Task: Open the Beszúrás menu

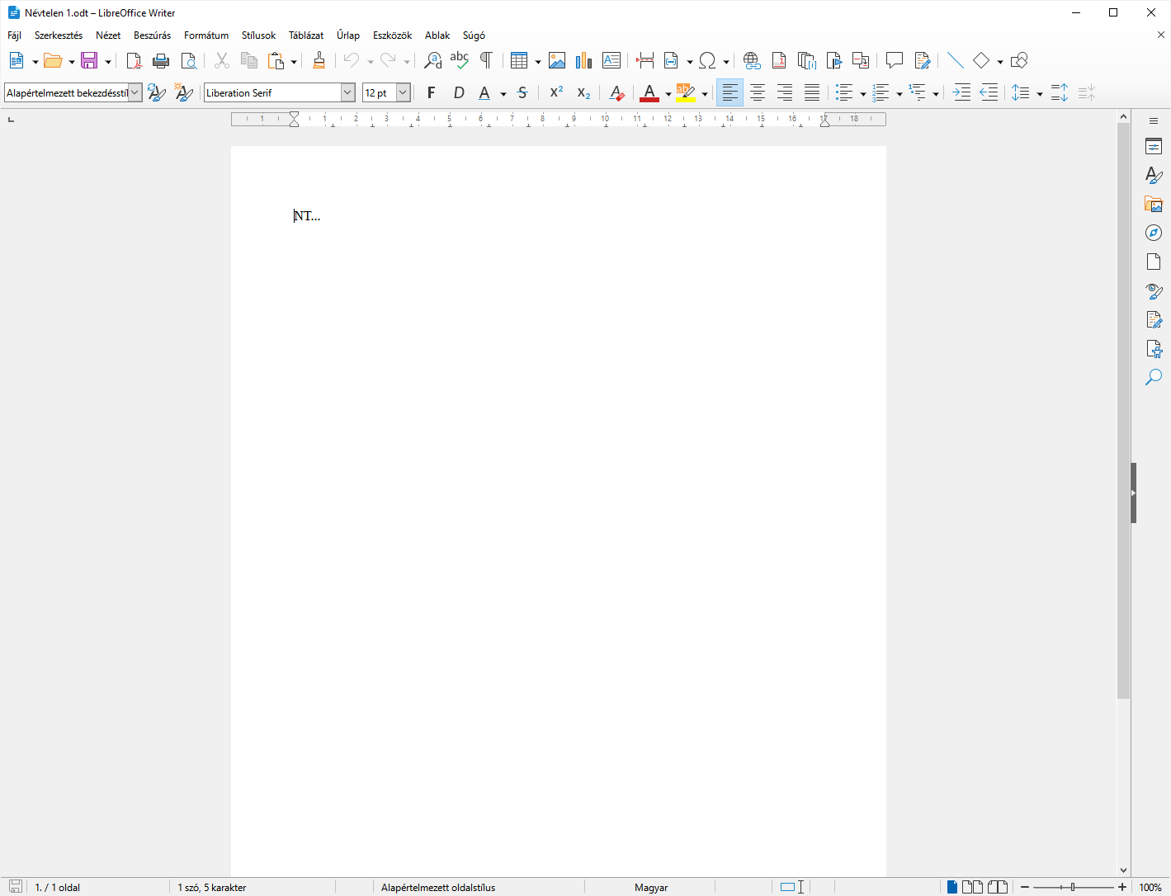Action: point(151,35)
